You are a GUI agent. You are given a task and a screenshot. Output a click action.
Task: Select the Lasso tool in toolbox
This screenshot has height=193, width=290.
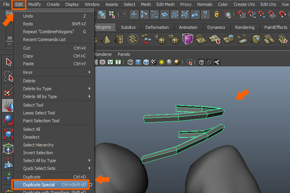(x=8, y=76)
